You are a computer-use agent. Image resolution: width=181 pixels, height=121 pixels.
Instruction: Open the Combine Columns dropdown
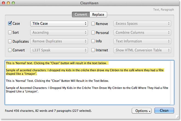pos(142,32)
